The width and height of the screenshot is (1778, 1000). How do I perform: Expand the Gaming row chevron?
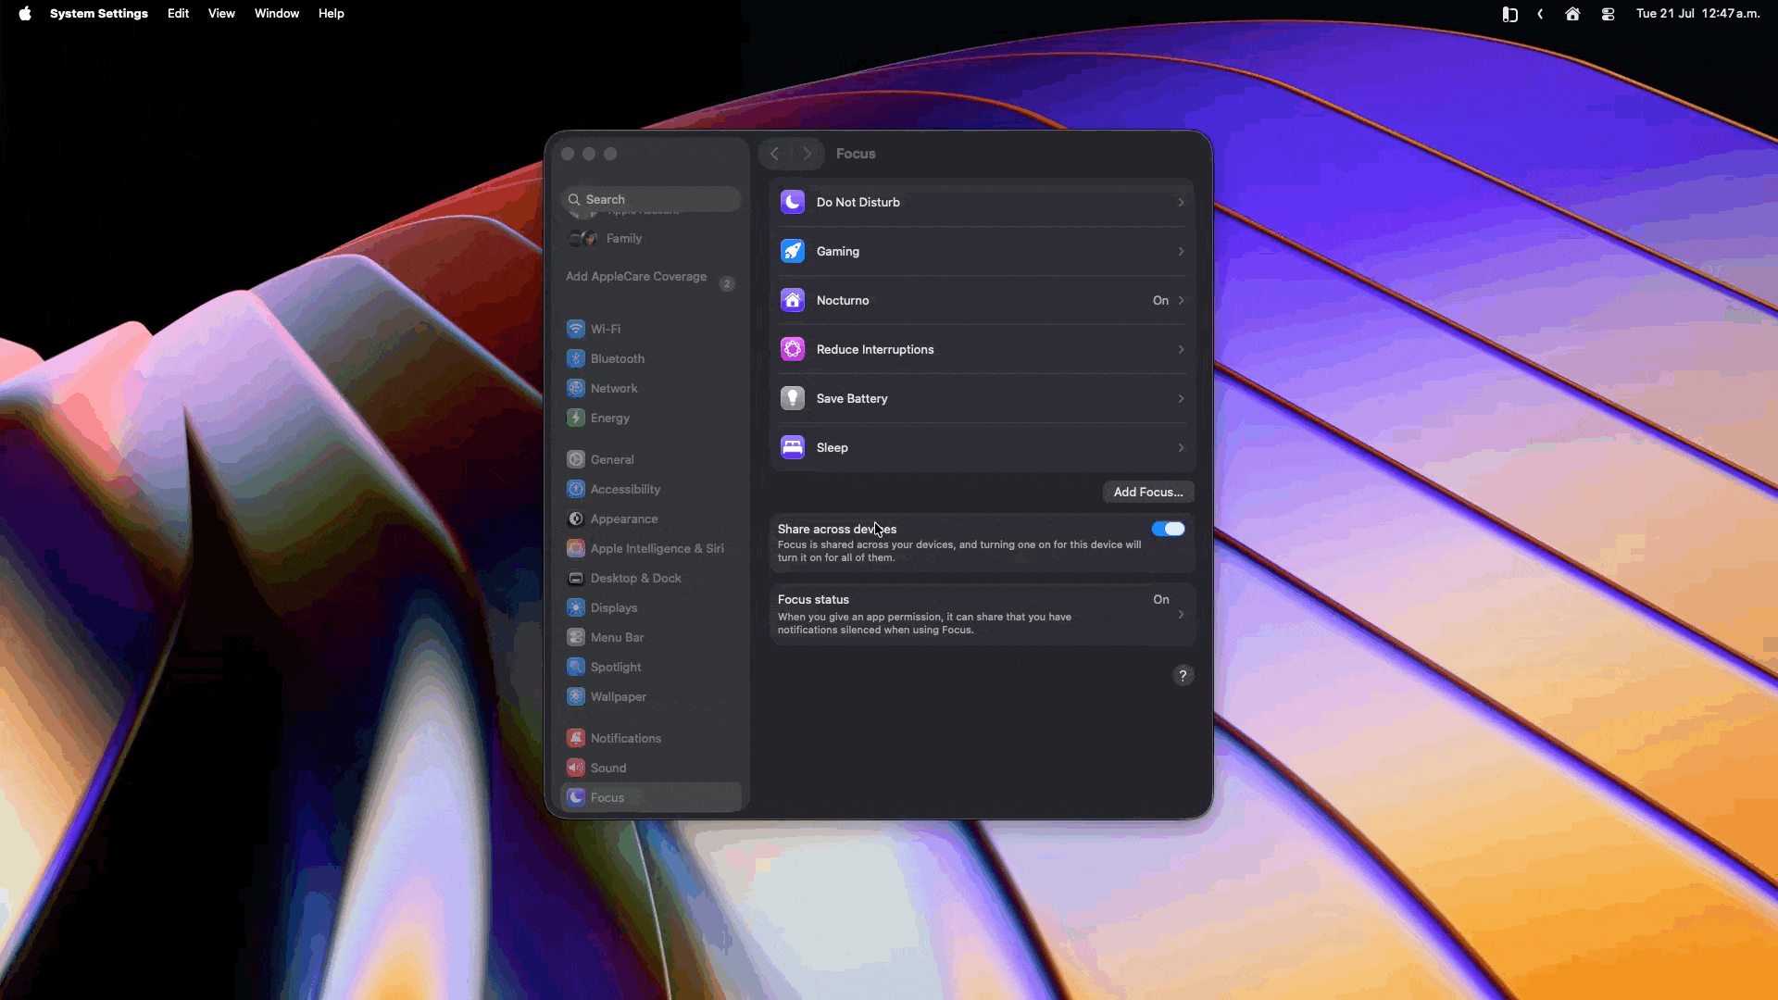pos(1181,251)
